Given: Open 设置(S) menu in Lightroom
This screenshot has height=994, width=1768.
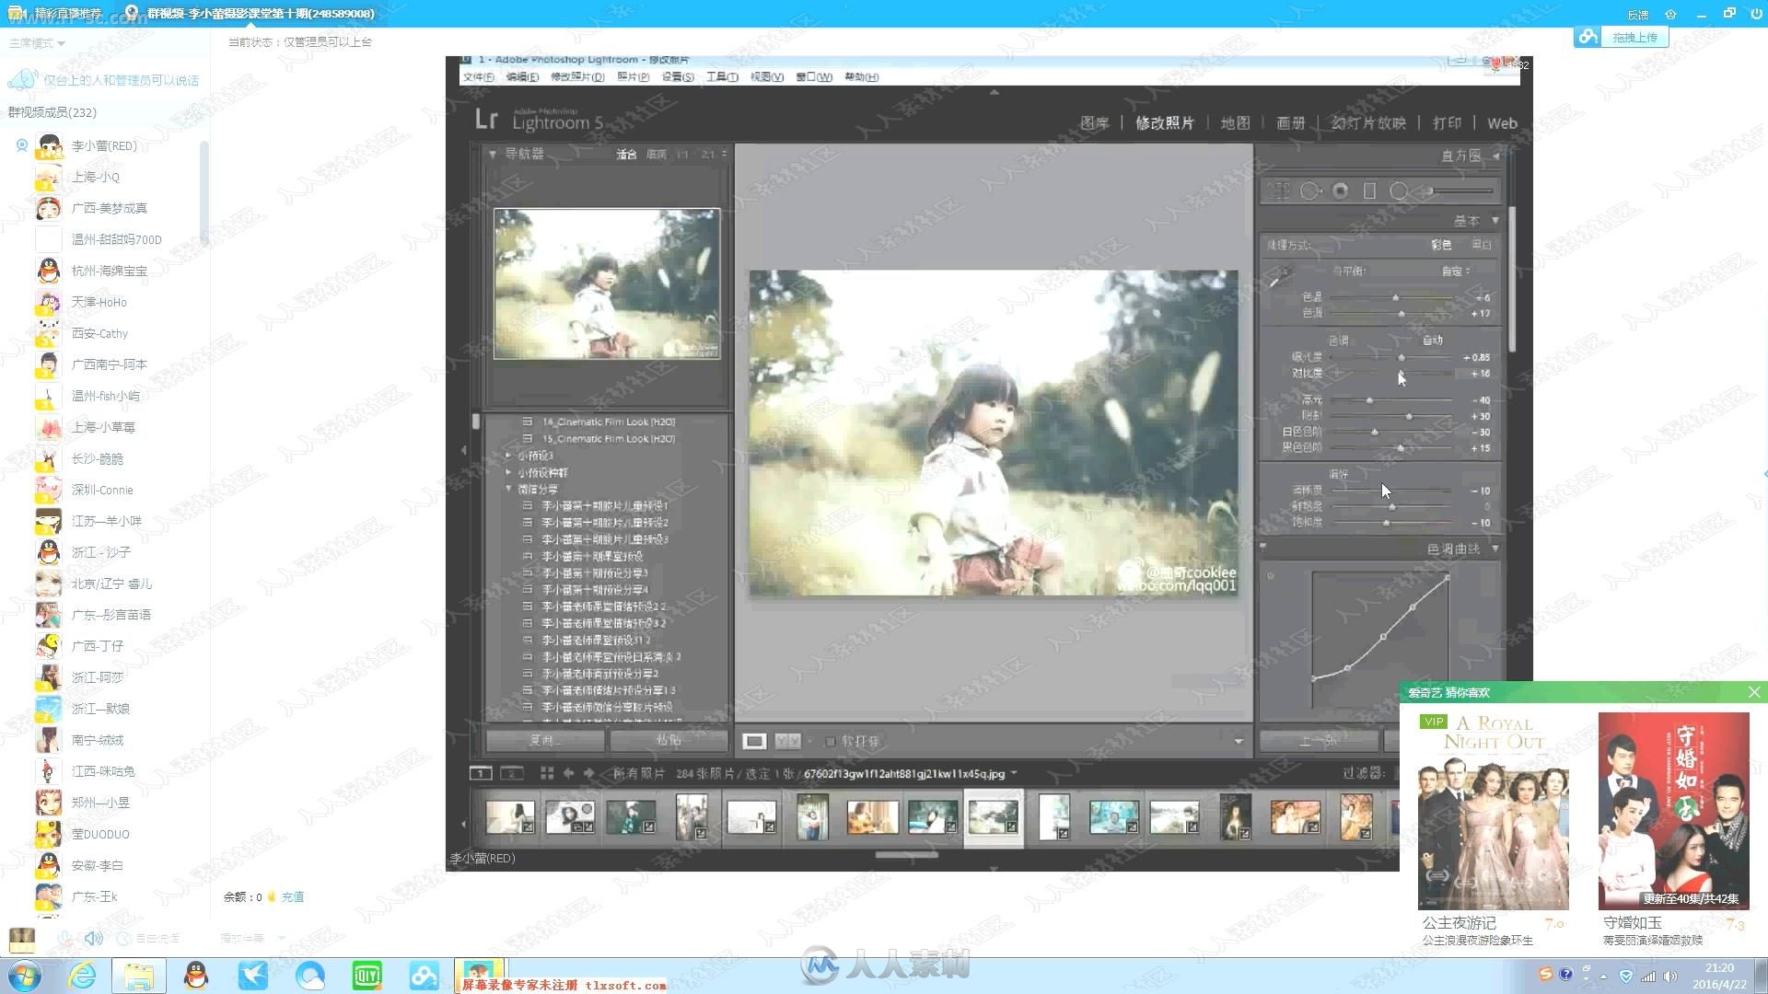Looking at the screenshot, I should pos(678,76).
